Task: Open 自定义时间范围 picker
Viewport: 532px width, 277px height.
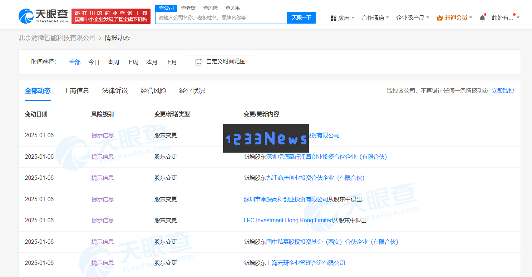Action: [221, 62]
